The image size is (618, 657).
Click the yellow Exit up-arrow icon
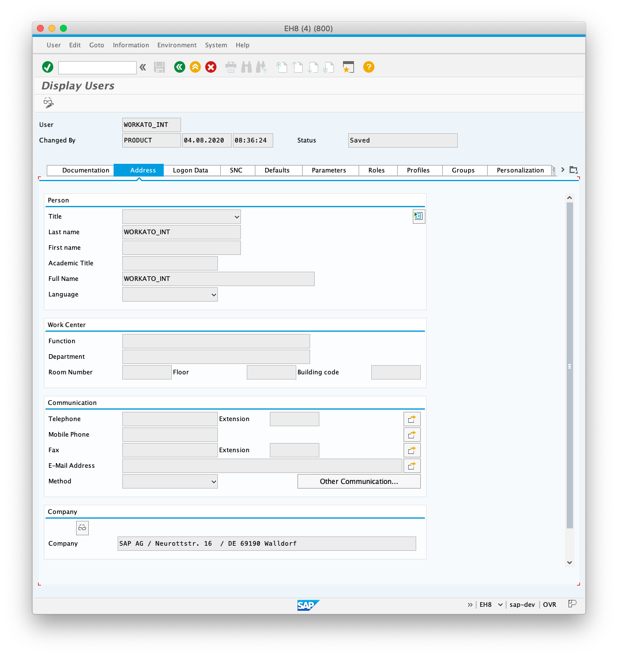195,67
